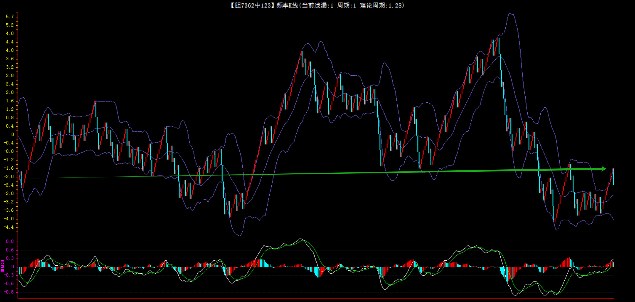Select the 4.0 value on the price axis
Viewport: 635px width, 302px height.
[x=10, y=50]
